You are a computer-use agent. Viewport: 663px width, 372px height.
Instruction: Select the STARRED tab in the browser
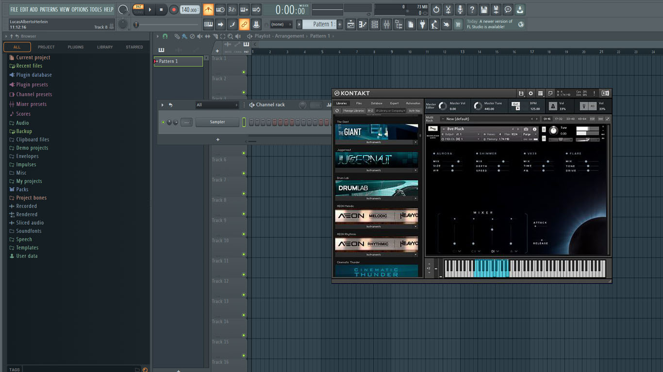click(134, 47)
